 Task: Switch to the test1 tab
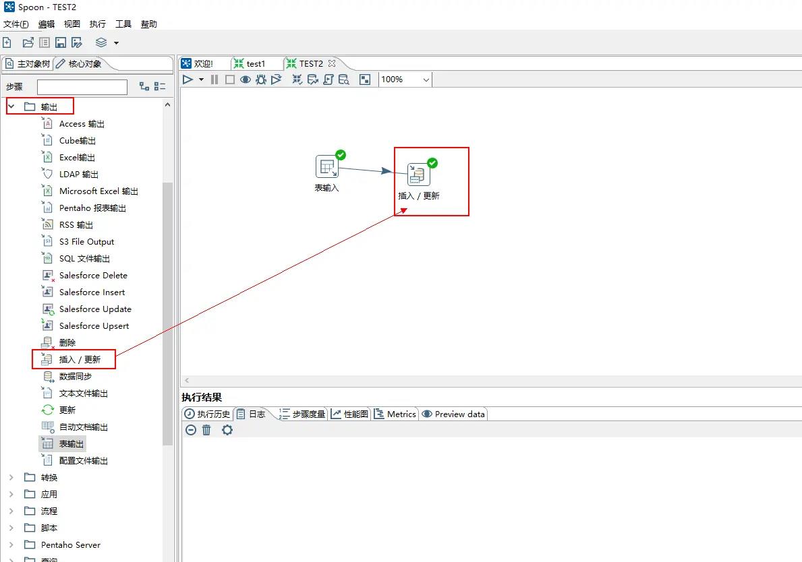click(x=255, y=63)
